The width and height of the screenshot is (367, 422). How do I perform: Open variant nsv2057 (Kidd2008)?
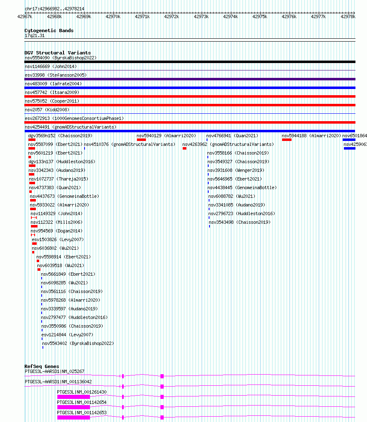47,110
